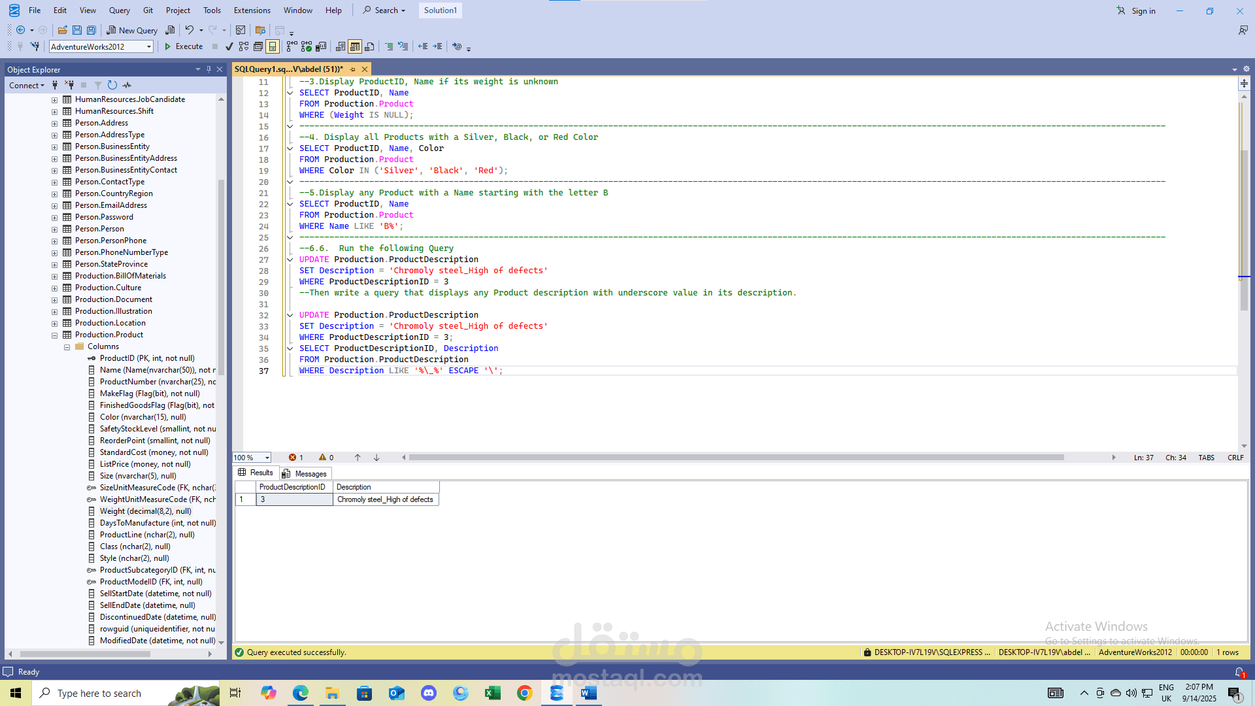This screenshot has width=1255, height=706.
Task: Select the Chromoly steel_High of defects cell
Action: pos(385,499)
